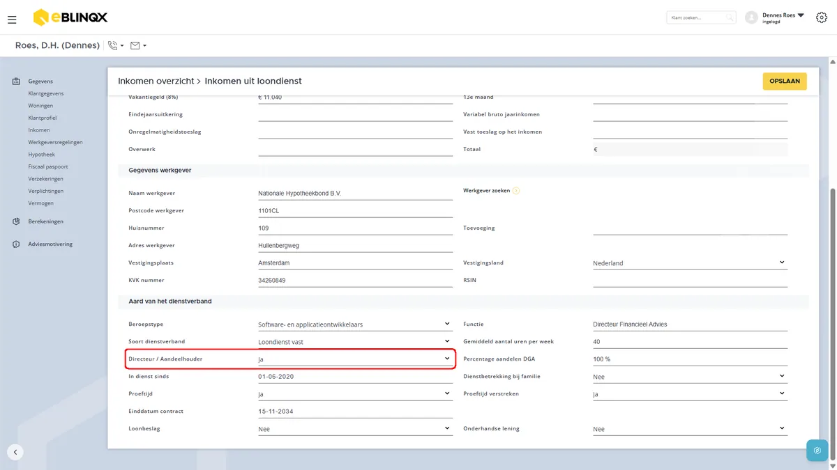
Task: Open the settings gear icon
Action: click(x=821, y=17)
